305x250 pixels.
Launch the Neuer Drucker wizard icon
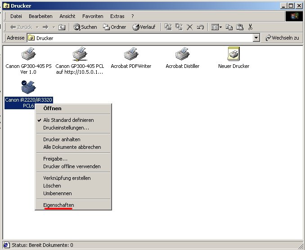click(233, 55)
